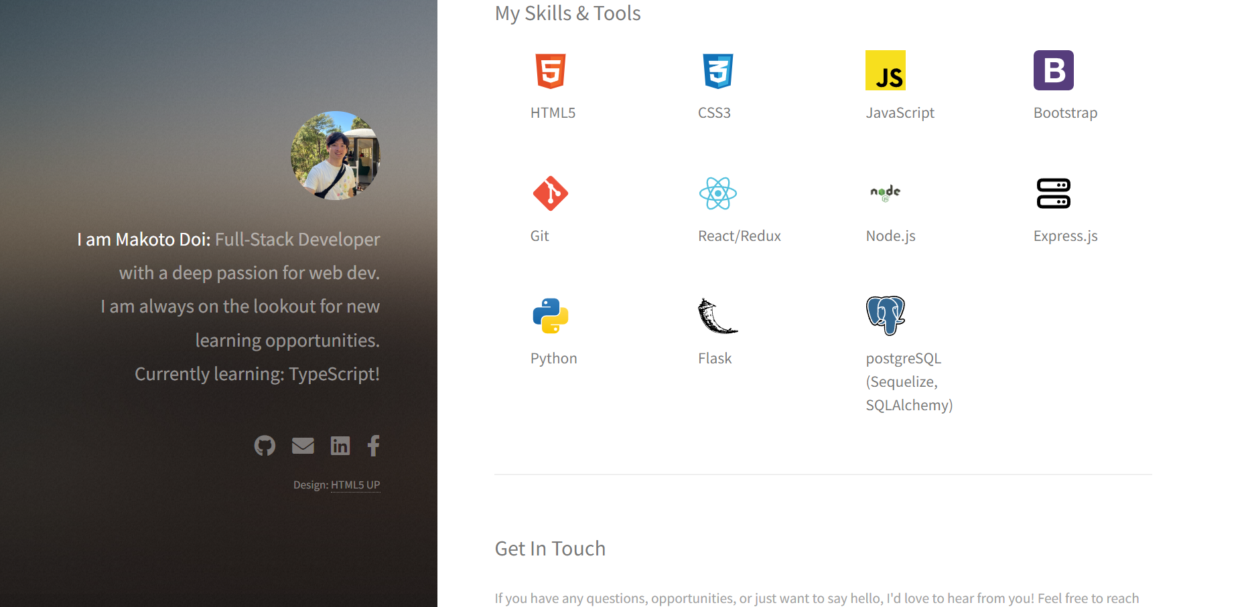Click the React atom icon
Screen dimensions: 1248x607
tap(718, 193)
